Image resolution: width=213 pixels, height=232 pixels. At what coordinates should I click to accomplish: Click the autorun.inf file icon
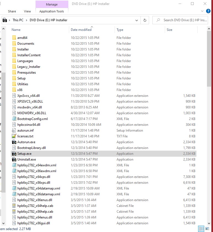click(x=14, y=130)
